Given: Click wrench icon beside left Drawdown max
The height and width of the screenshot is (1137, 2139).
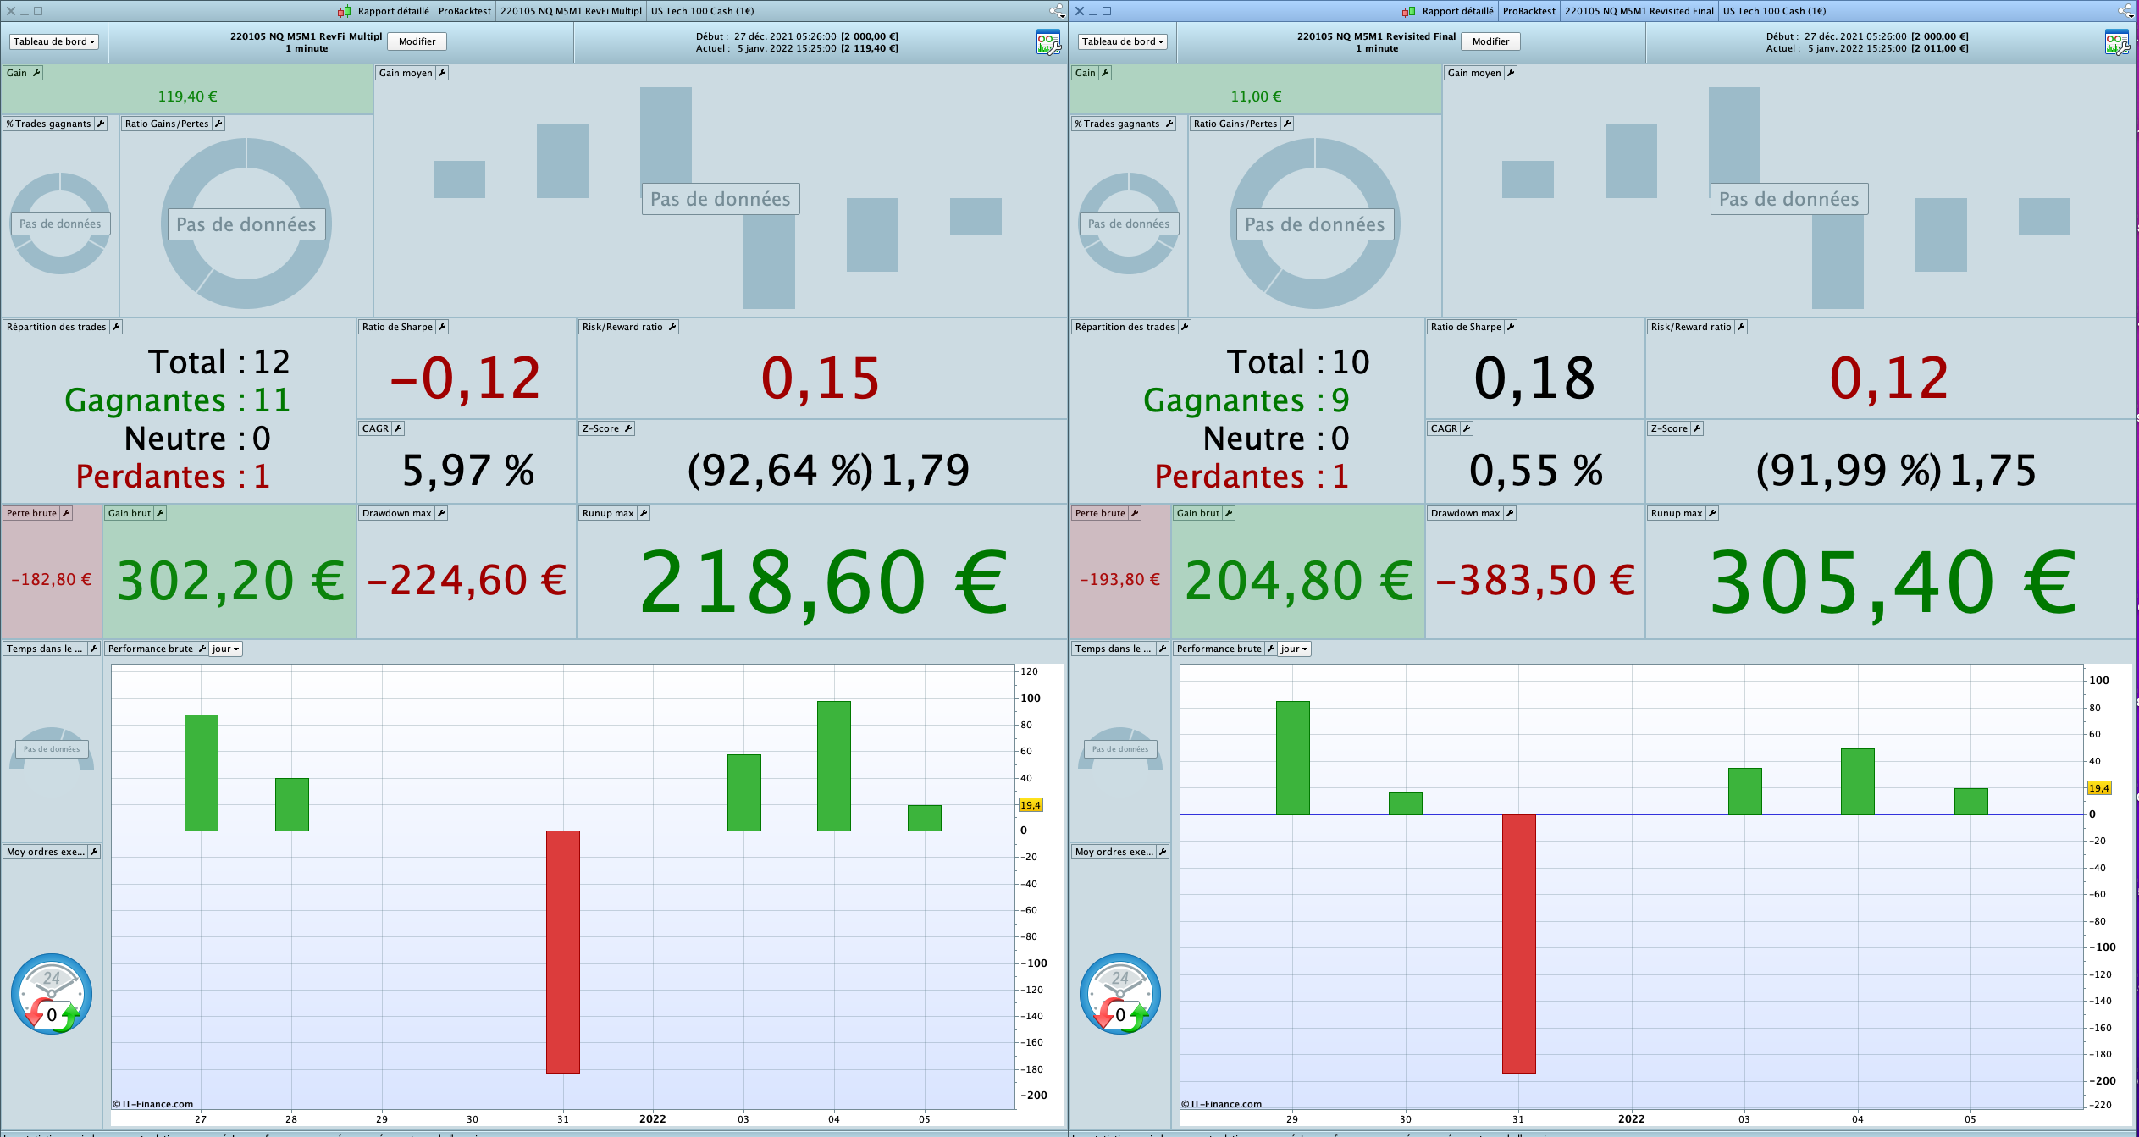Looking at the screenshot, I should [x=441, y=513].
